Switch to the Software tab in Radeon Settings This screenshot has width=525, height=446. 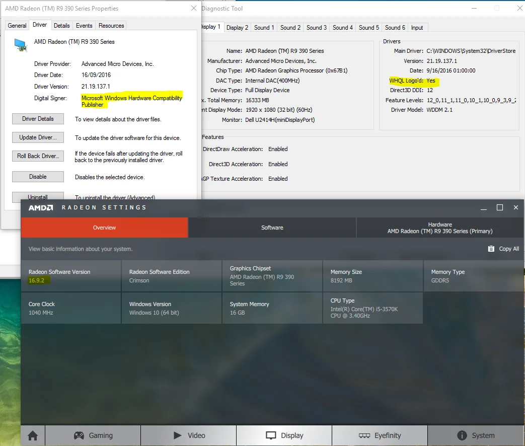(x=272, y=228)
